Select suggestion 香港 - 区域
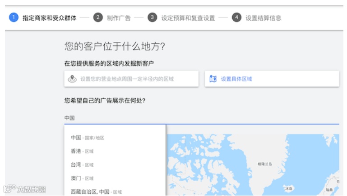The image size is (347, 196). pos(115,151)
